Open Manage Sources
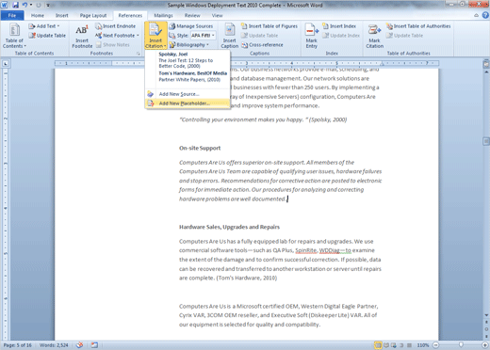The image size is (490, 350). click(191, 26)
